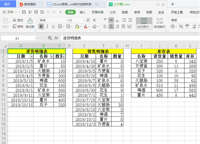
Task: Click the eraser clear format icon
Action: click(x=94, y=27)
